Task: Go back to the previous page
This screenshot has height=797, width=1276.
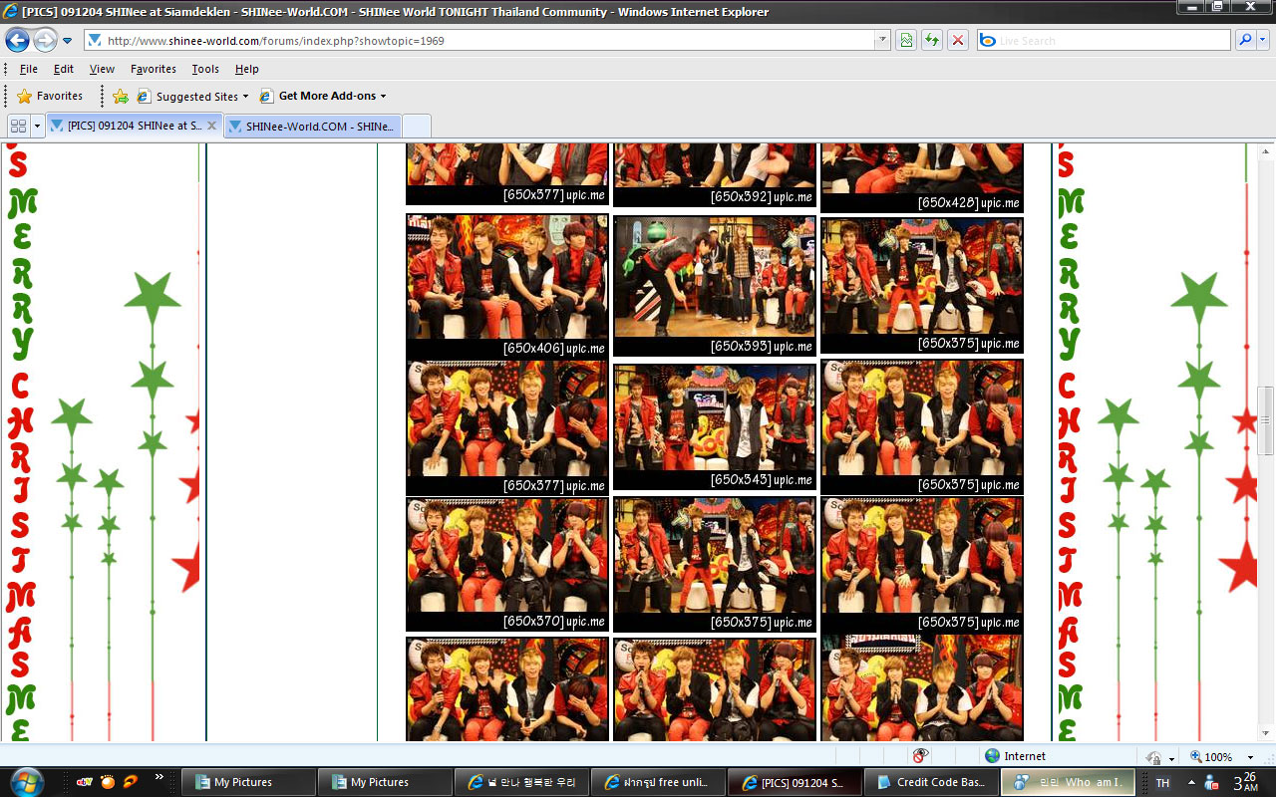Action: pyautogui.click(x=18, y=40)
